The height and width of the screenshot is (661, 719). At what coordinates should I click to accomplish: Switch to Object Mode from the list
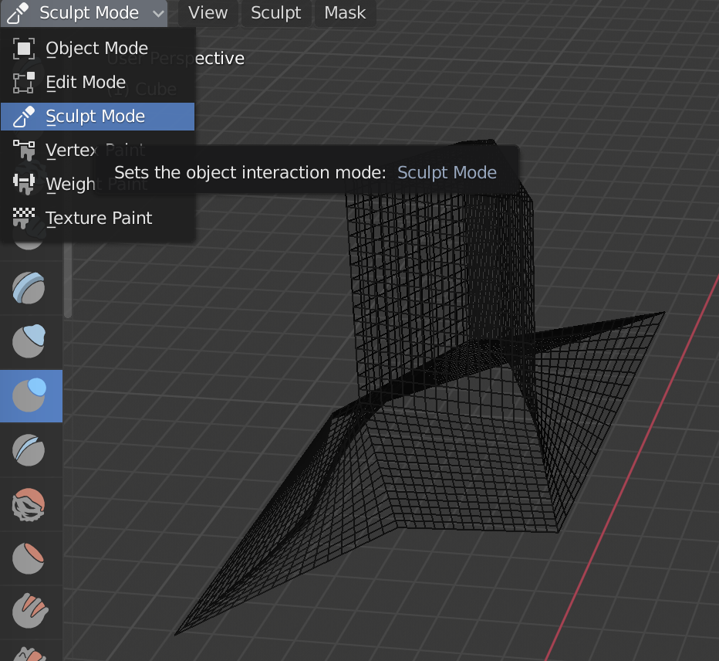click(98, 49)
